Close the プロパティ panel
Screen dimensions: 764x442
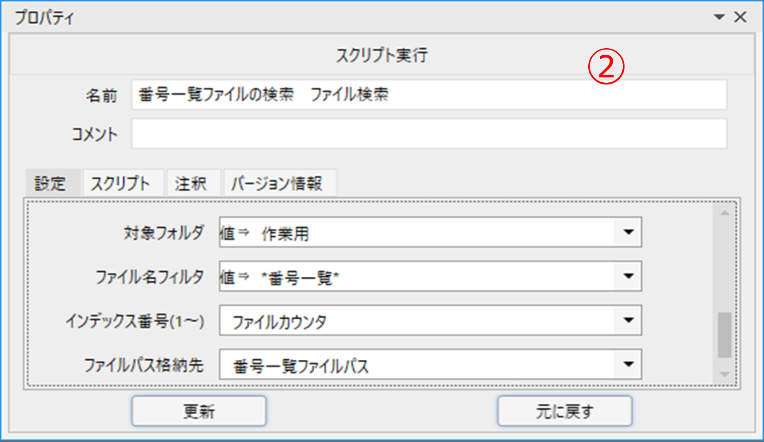[x=740, y=17]
